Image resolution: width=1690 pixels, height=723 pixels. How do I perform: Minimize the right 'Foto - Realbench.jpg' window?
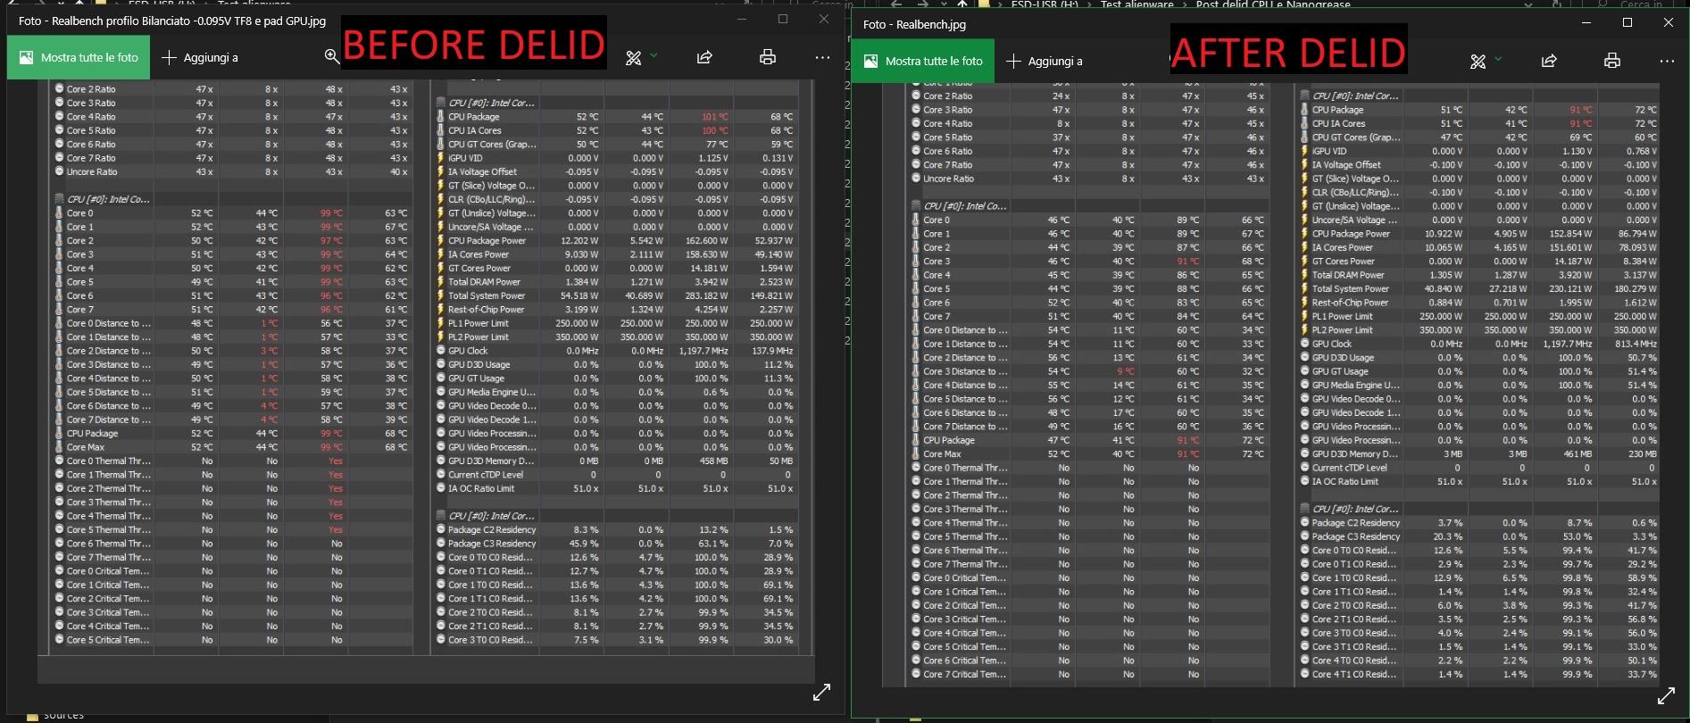pyautogui.click(x=1586, y=23)
